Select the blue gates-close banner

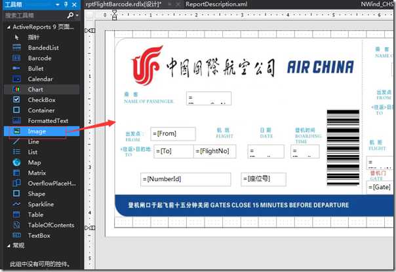point(255,205)
